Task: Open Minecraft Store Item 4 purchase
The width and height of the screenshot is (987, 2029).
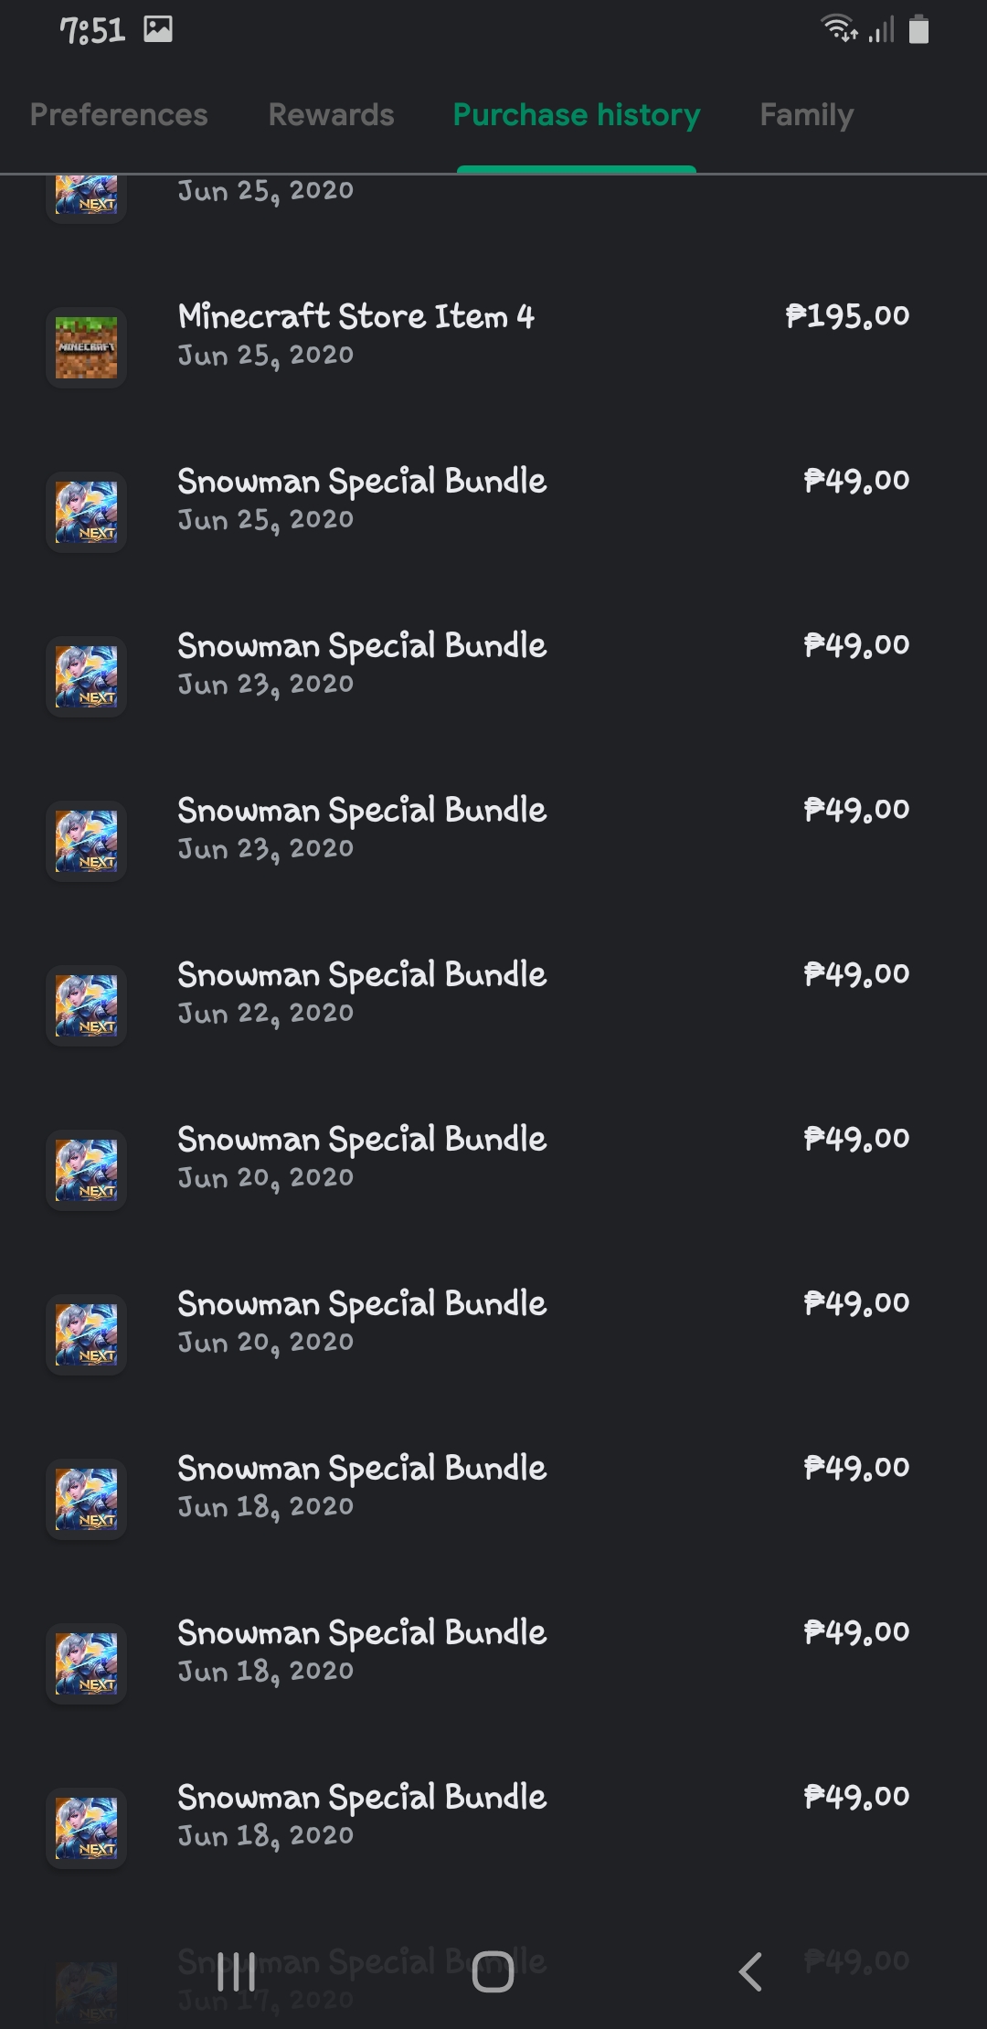Action: (x=356, y=316)
